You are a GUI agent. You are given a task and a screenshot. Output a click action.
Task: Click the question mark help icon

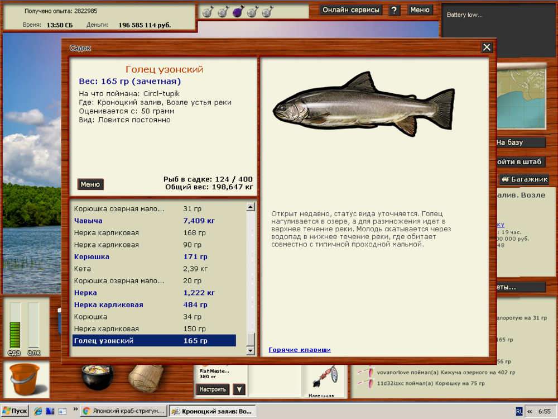coord(394,9)
